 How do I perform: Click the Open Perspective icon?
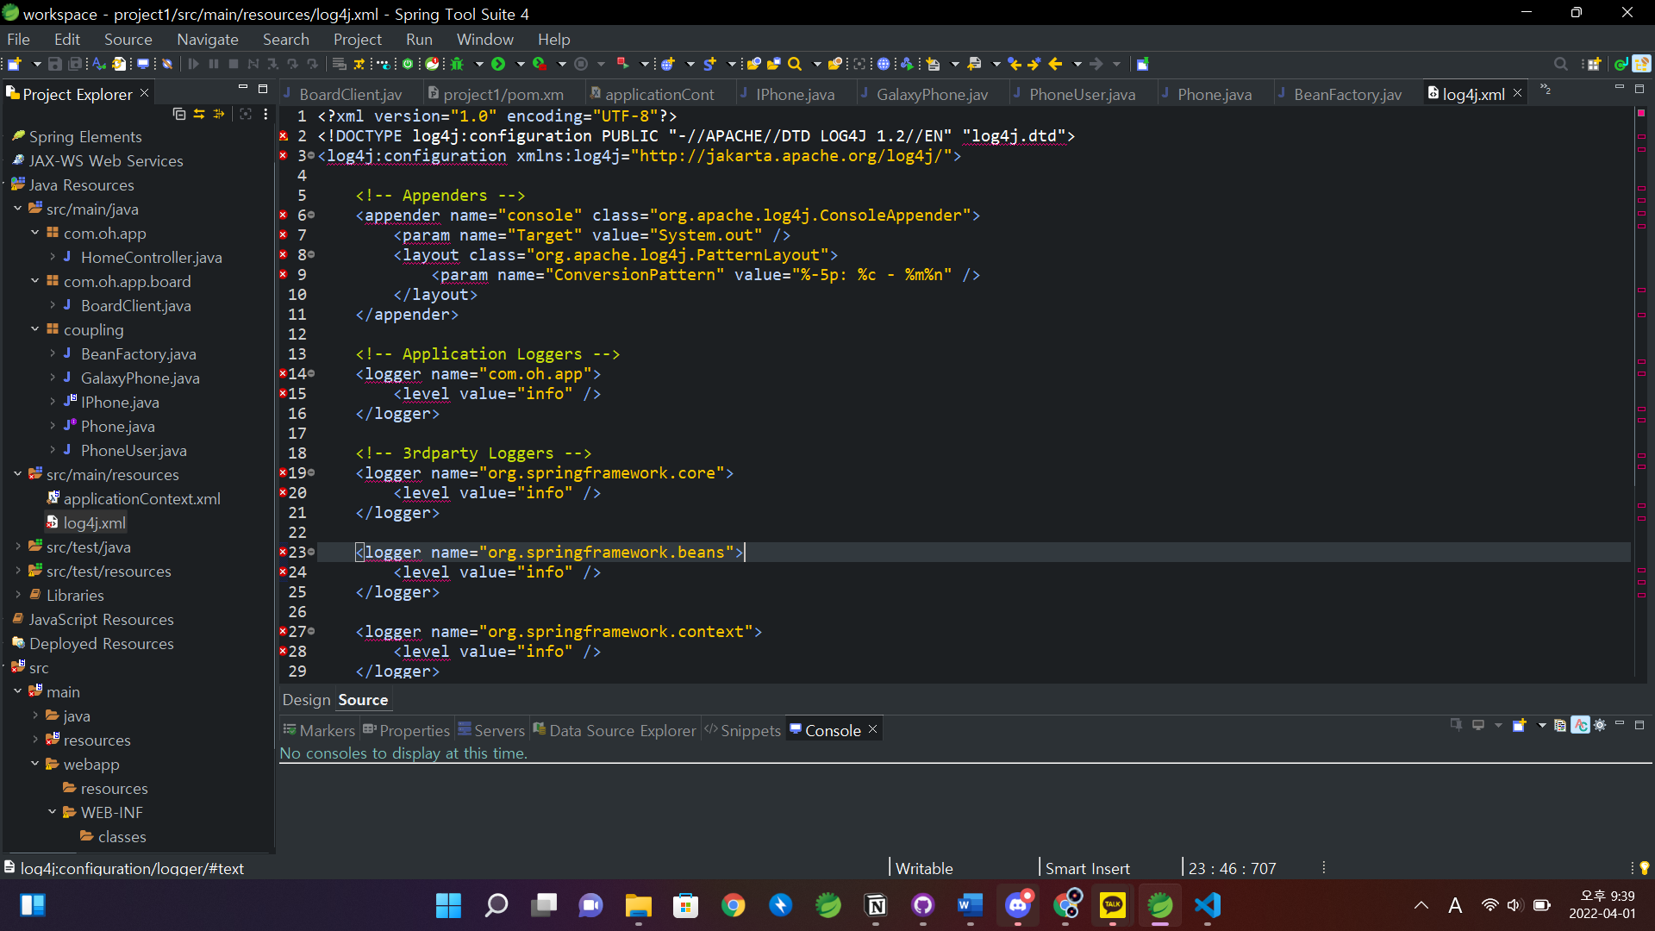click(x=1593, y=64)
